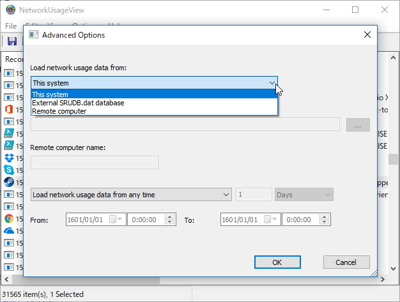The image size is (400, 302).
Task: Open the File menu
Action: (11, 26)
